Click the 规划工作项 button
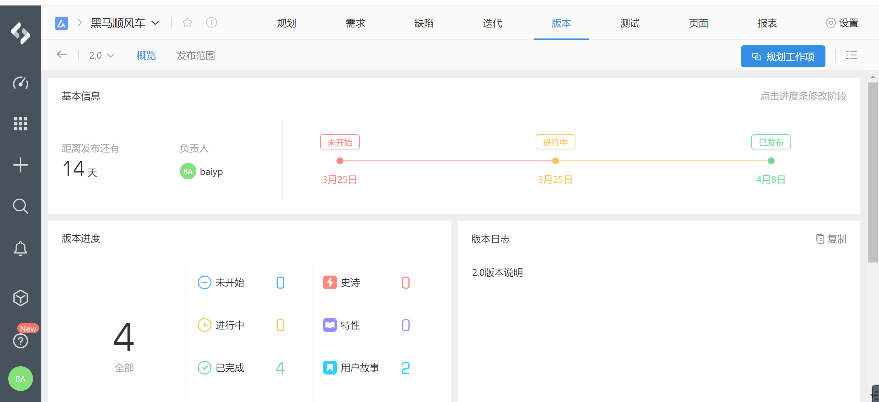 783,56
